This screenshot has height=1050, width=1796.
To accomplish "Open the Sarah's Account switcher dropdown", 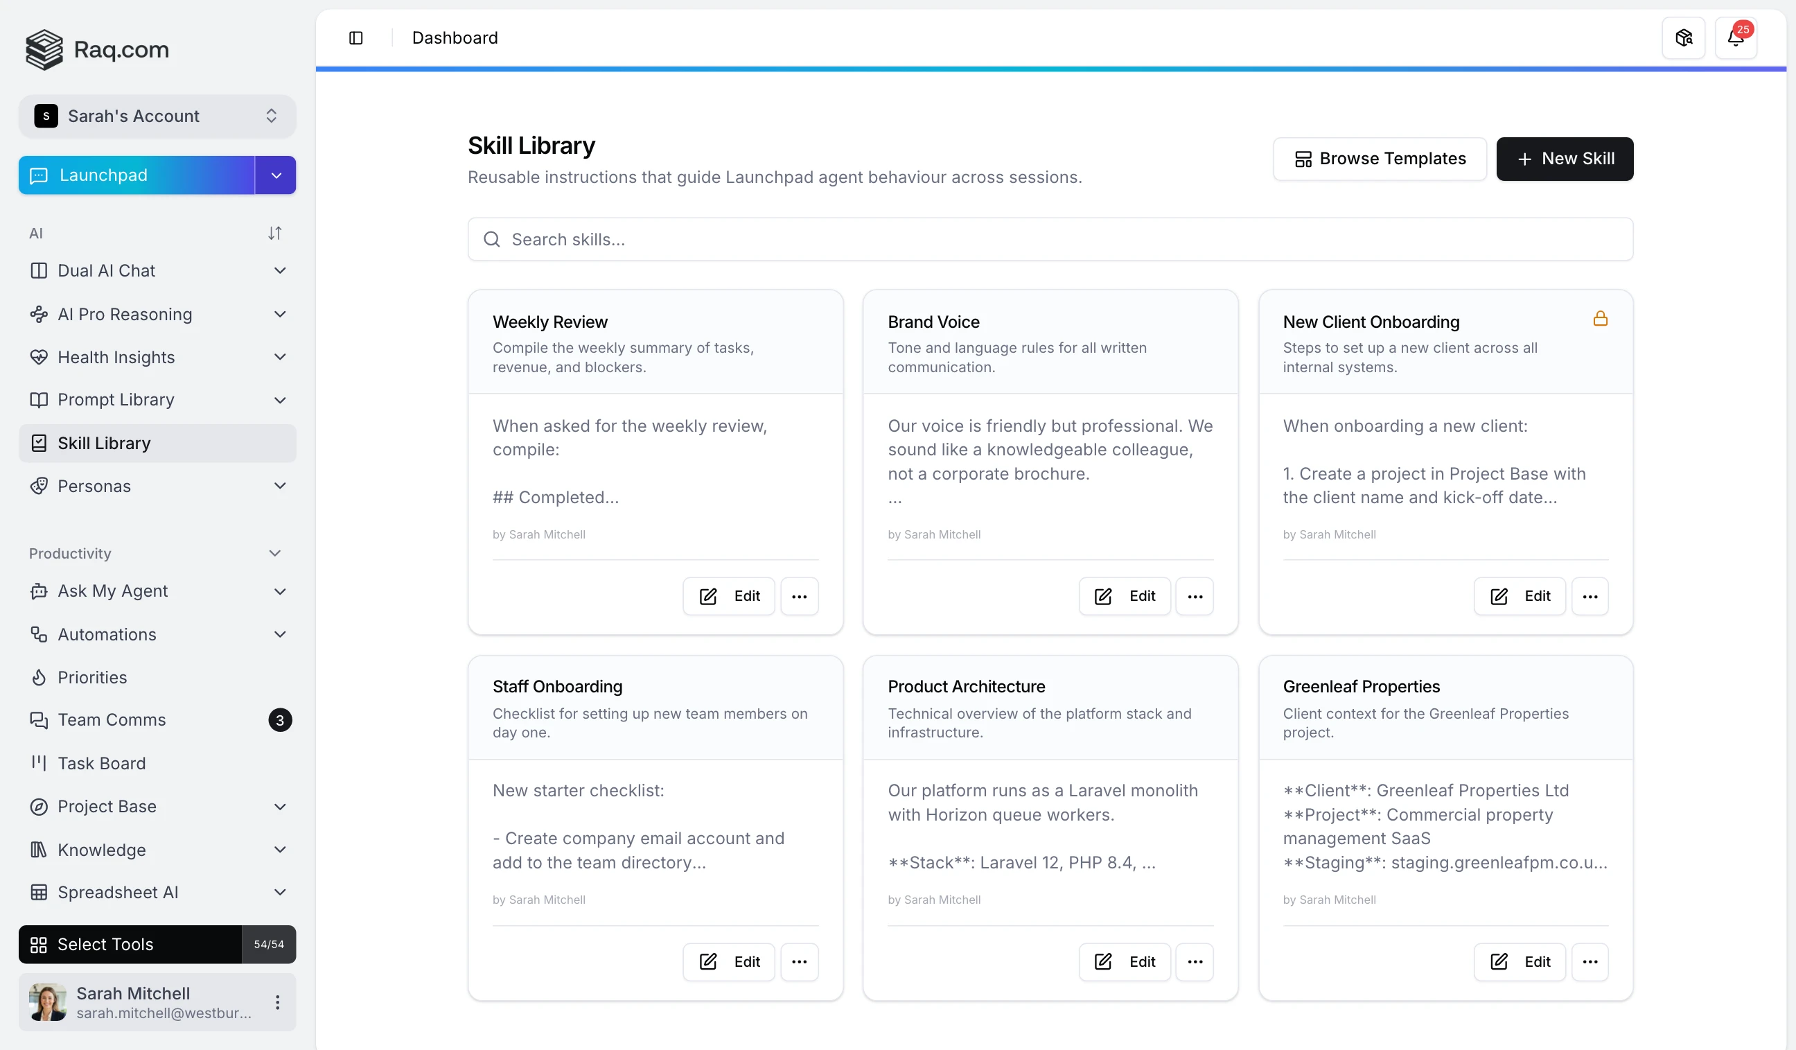I will (271, 116).
